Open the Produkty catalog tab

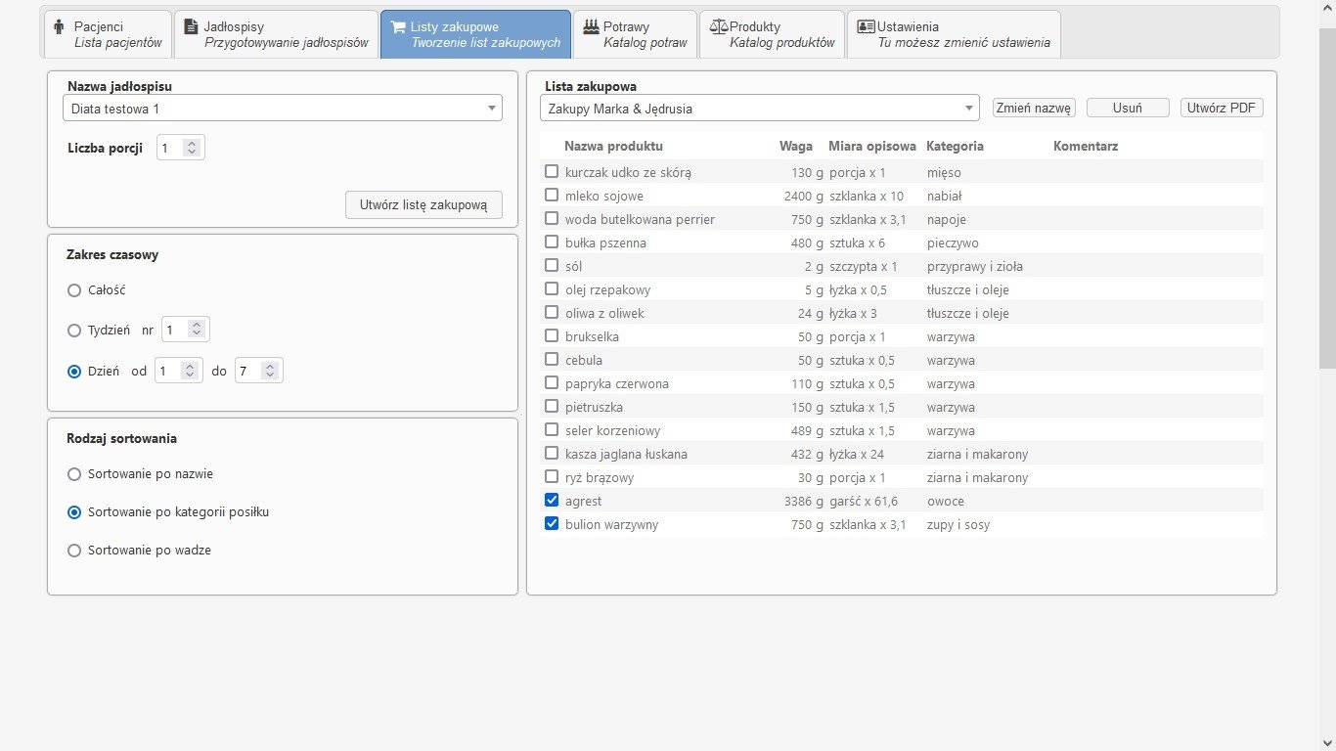772,34
